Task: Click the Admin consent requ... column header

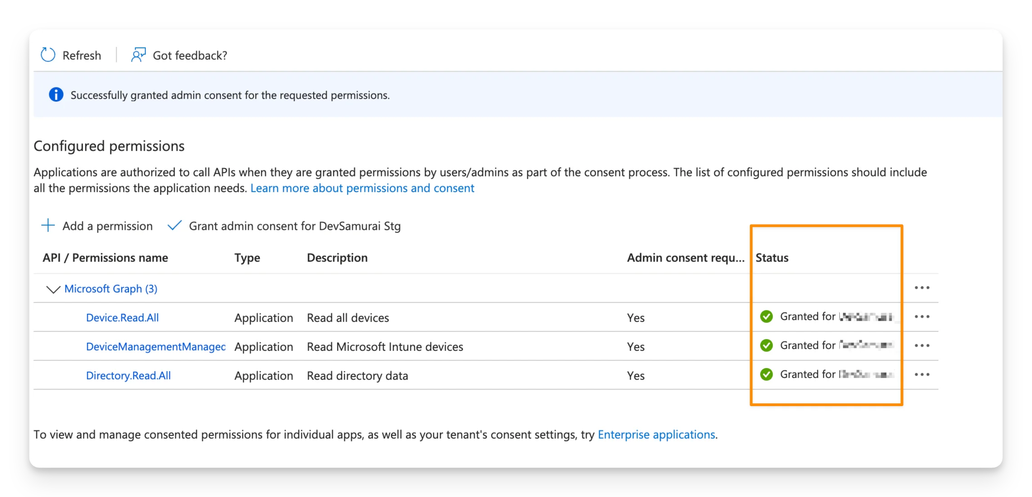Action: point(685,257)
